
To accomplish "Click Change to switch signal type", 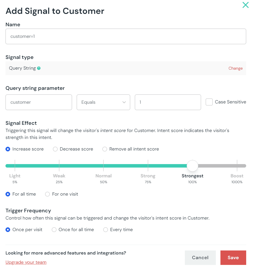I will 235,68.
